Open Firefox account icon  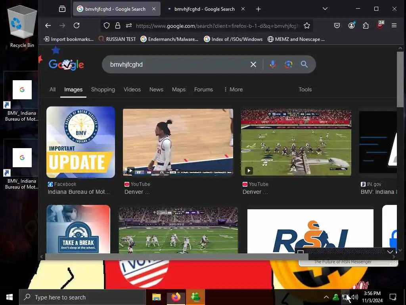coord(351,25)
